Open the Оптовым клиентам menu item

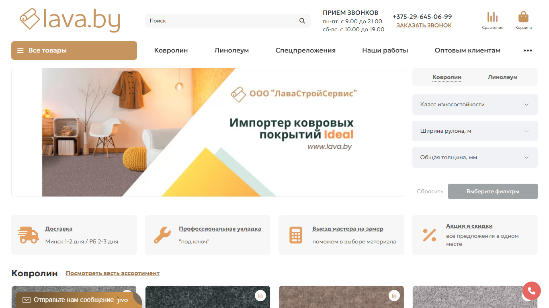tap(467, 51)
